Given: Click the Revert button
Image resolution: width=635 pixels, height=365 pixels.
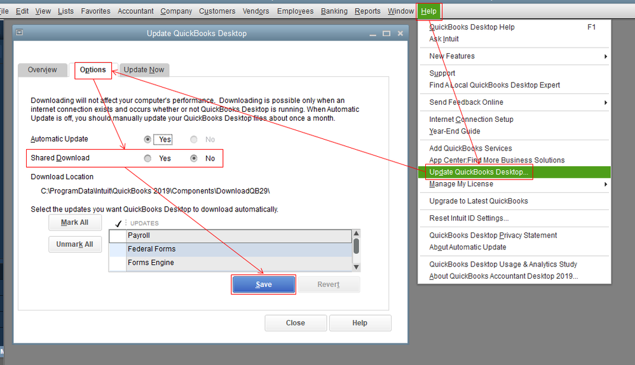Looking at the screenshot, I should pos(329,284).
